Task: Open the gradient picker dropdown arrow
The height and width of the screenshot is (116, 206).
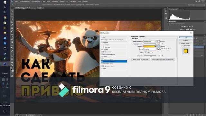Action: pos(155,46)
